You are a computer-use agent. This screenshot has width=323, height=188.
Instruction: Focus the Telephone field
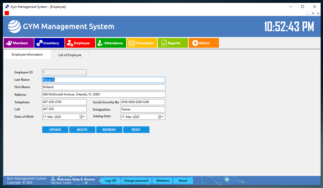pyautogui.click(x=64, y=102)
